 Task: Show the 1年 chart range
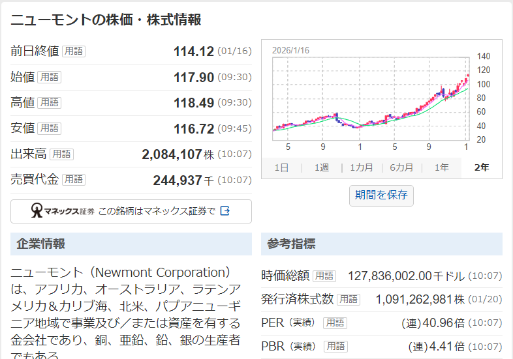pyautogui.click(x=441, y=167)
